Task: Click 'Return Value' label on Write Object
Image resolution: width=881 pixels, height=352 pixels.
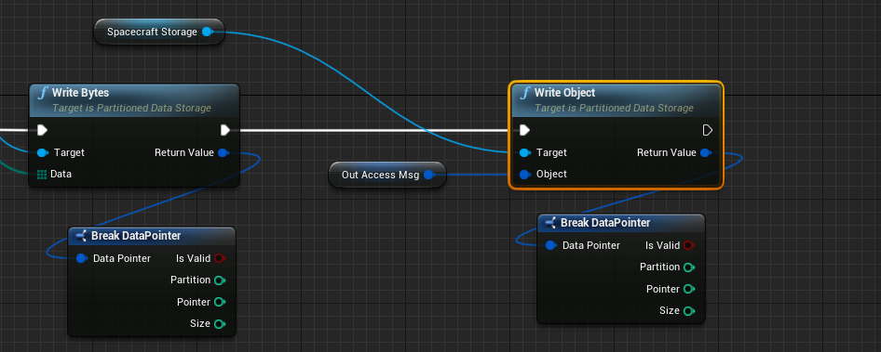Action: coord(667,152)
